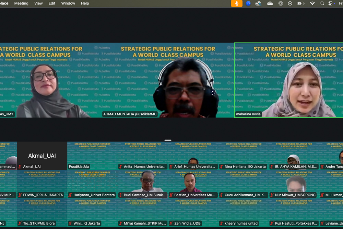Open the View menu
343x229 pixels.
click(38, 3)
